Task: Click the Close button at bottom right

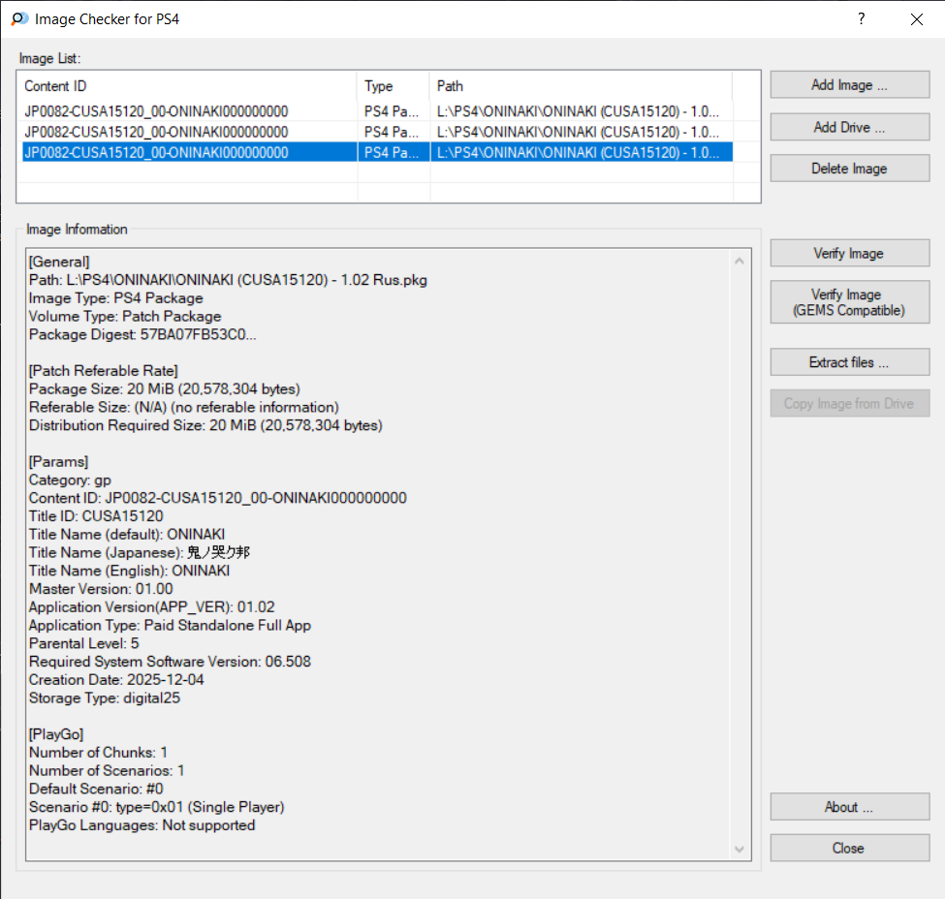Action: click(849, 848)
